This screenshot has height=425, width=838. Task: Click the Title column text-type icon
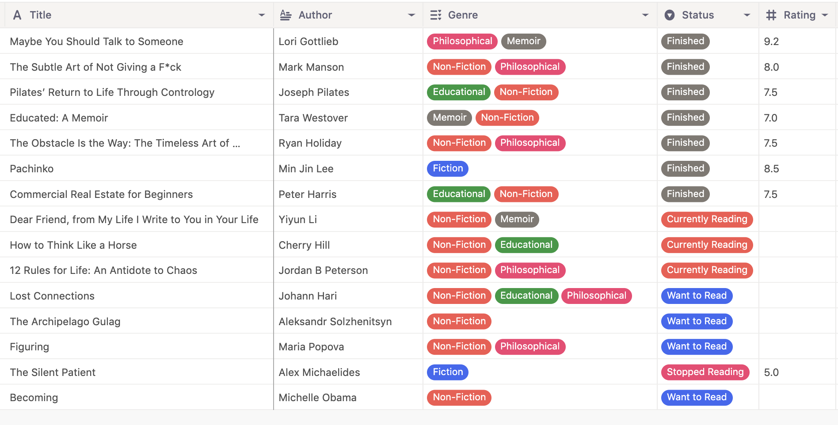tap(17, 15)
